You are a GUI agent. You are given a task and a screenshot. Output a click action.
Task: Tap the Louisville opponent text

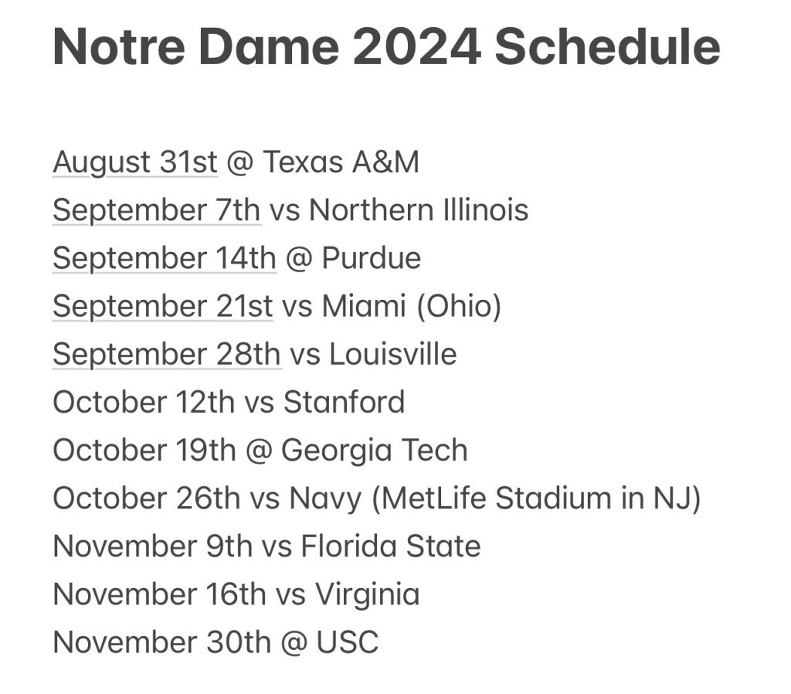(392, 354)
